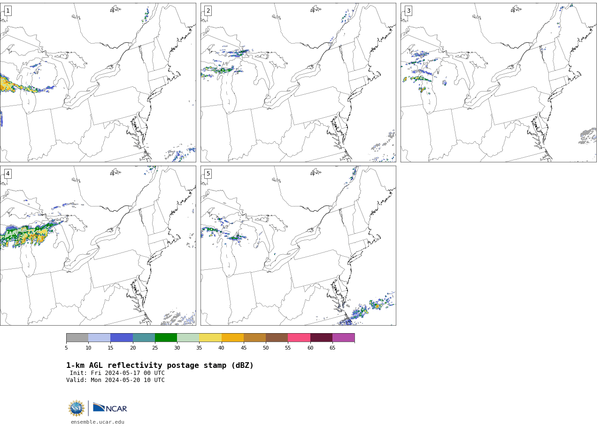Click the colorbar tick label 65
Viewport: 601px width, 427px height.
332,348
